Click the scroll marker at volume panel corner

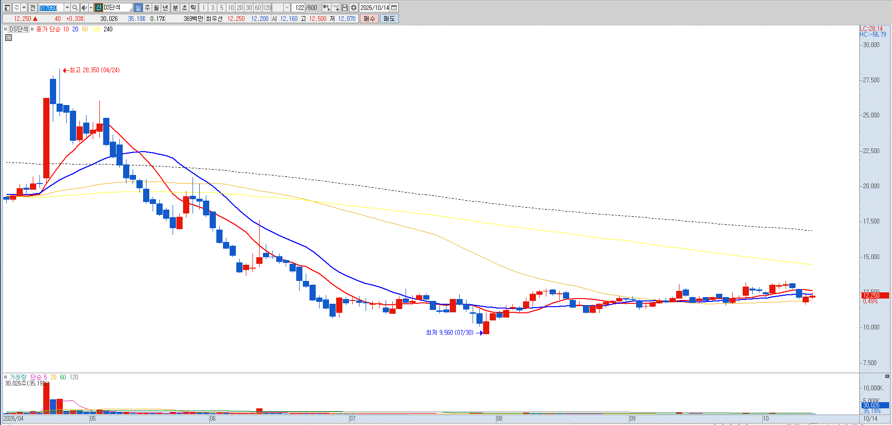(887, 377)
